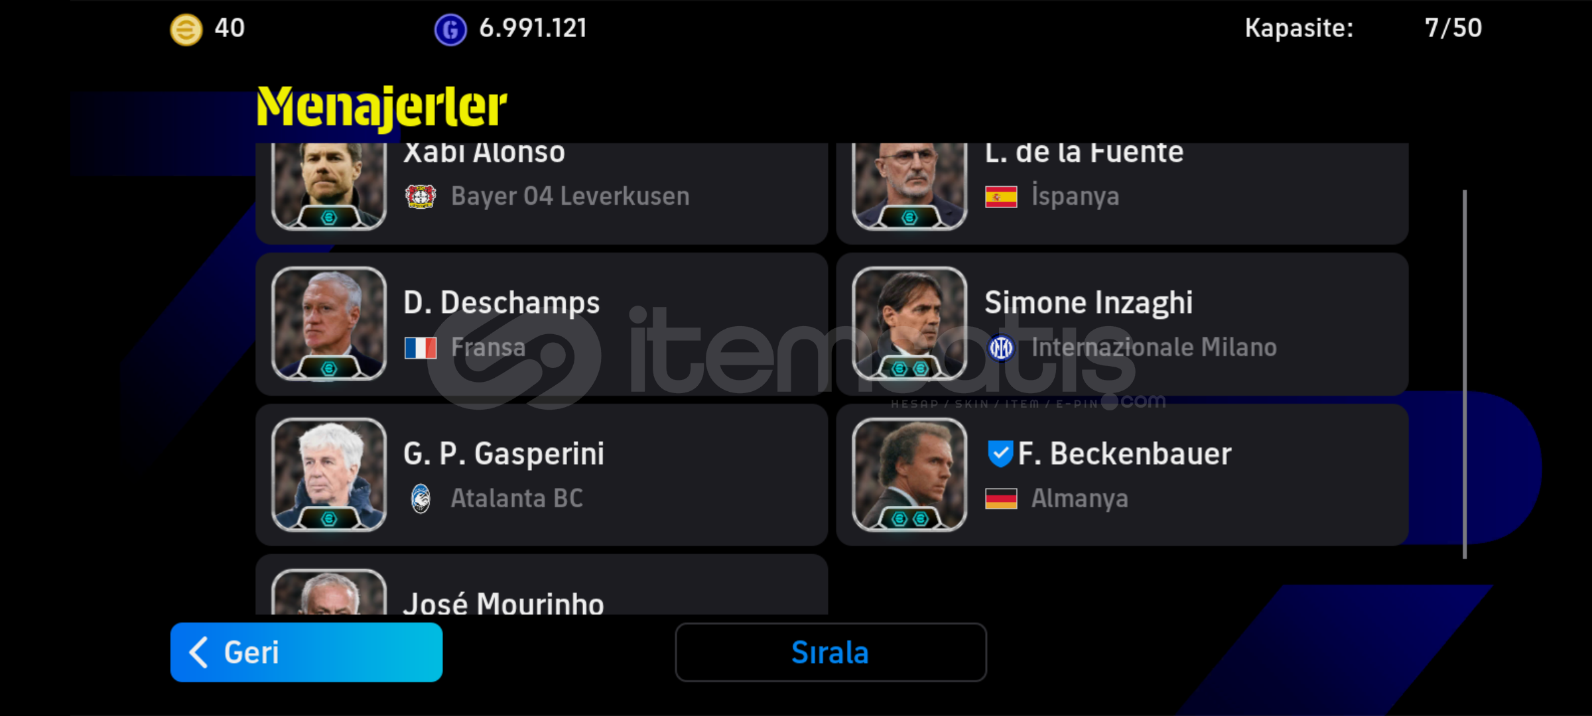
Task: Select D. Deschamps manager portrait
Action: pyautogui.click(x=329, y=324)
